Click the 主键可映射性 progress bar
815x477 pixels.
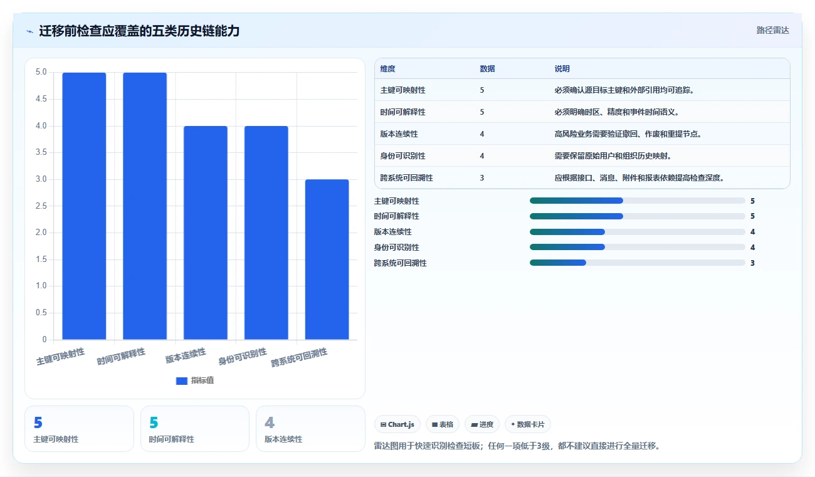pyautogui.click(x=637, y=201)
